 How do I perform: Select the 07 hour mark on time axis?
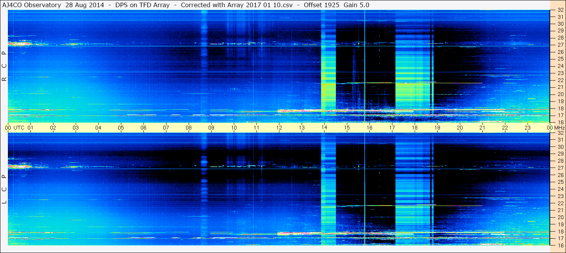click(x=166, y=128)
